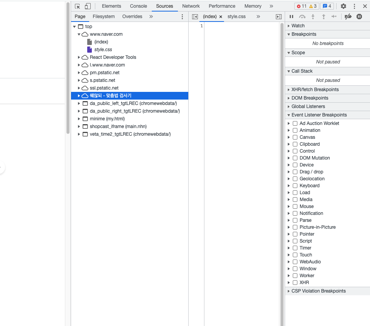Image resolution: width=370 pixels, height=326 pixels.
Task: Click the pause script execution button
Action: (291, 17)
